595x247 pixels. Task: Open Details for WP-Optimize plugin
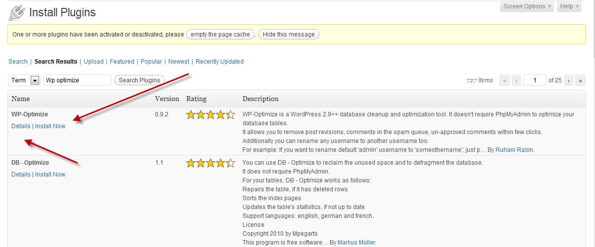[x=21, y=126]
